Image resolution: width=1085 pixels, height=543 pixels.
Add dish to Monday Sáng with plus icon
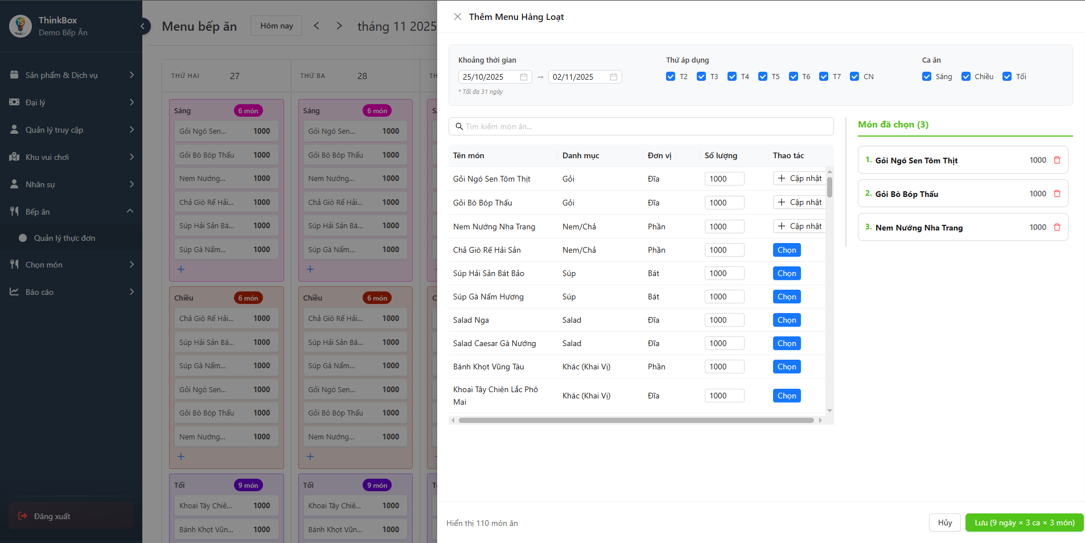pyautogui.click(x=181, y=269)
